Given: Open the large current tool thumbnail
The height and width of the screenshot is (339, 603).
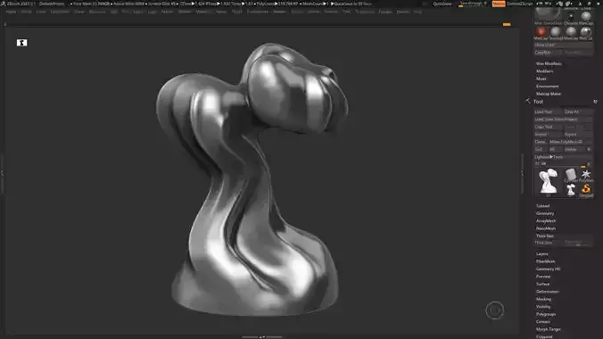Looking at the screenshot, I should click(548, 181).
